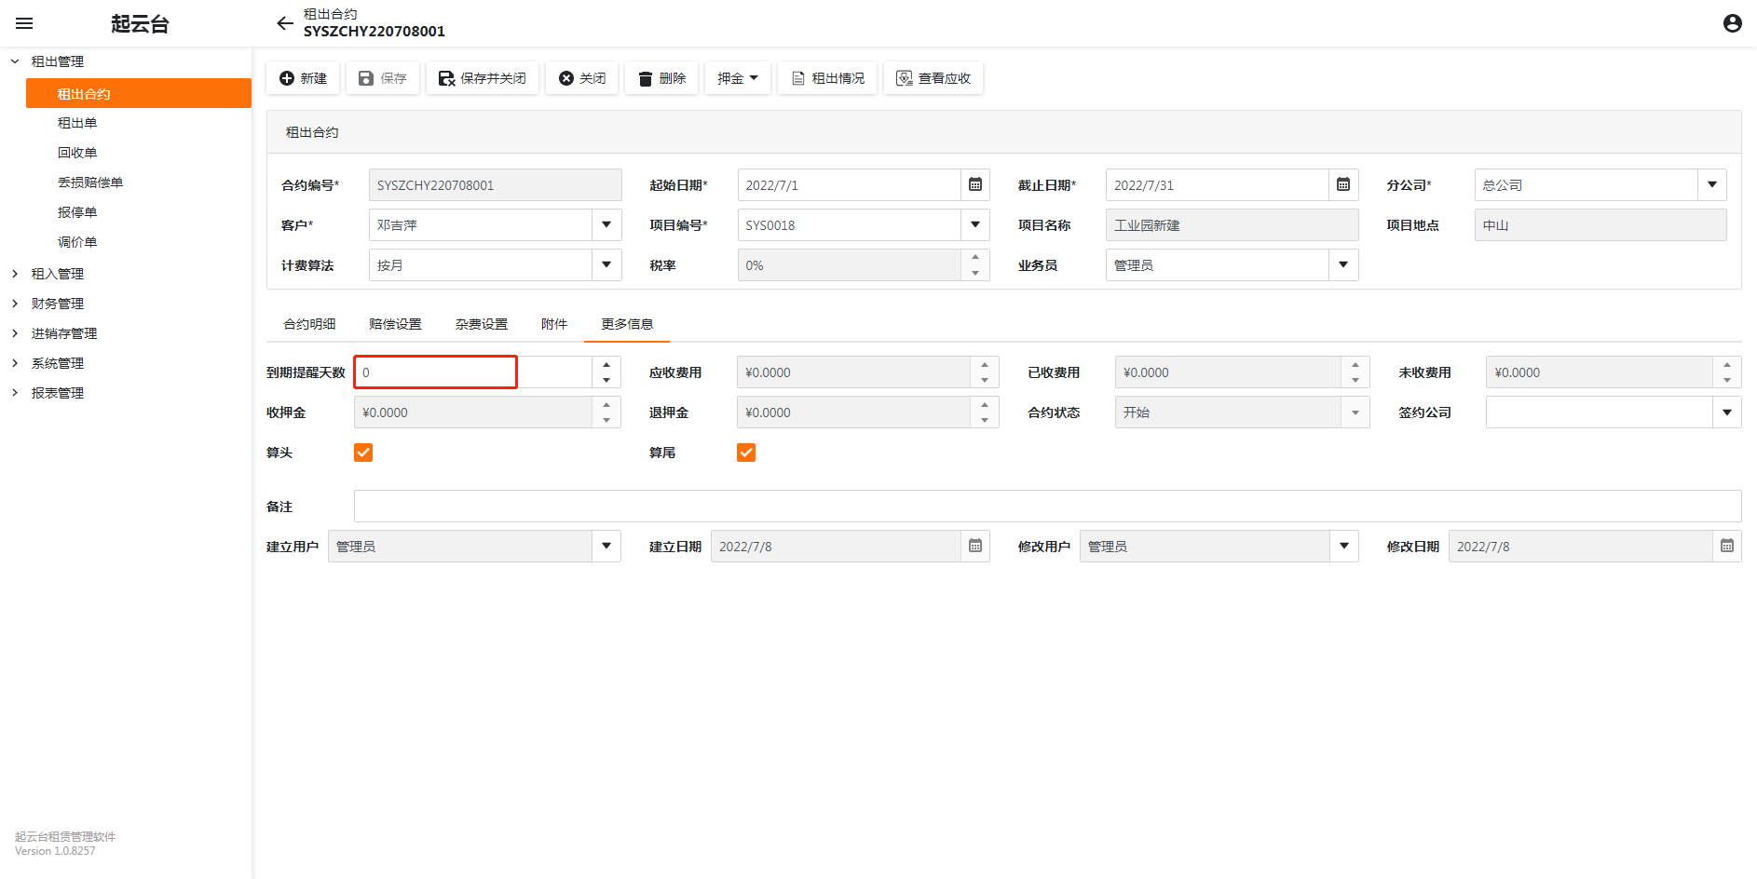1757x879 pixels.
Task: Expand the 业务员 dropdown
Action: coord(1343,264)
